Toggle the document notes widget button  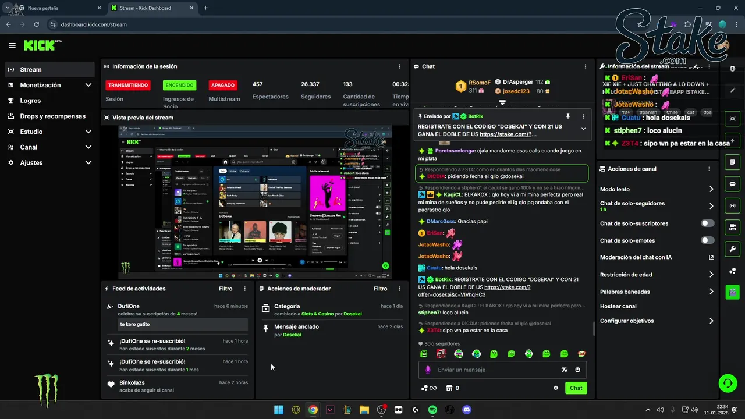coord(732,162)
